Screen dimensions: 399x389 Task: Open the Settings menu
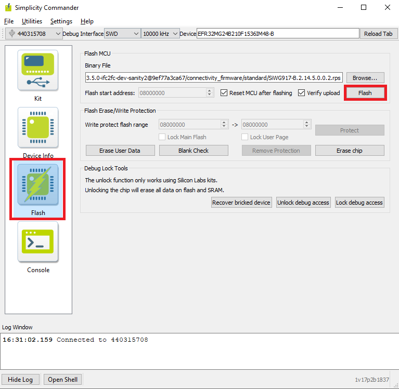[x=61, y=21]
